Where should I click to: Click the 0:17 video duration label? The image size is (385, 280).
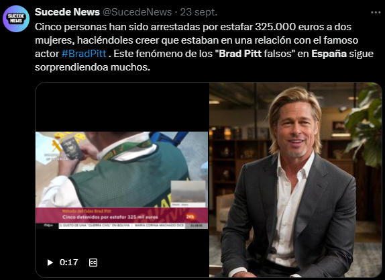[68, 263]
